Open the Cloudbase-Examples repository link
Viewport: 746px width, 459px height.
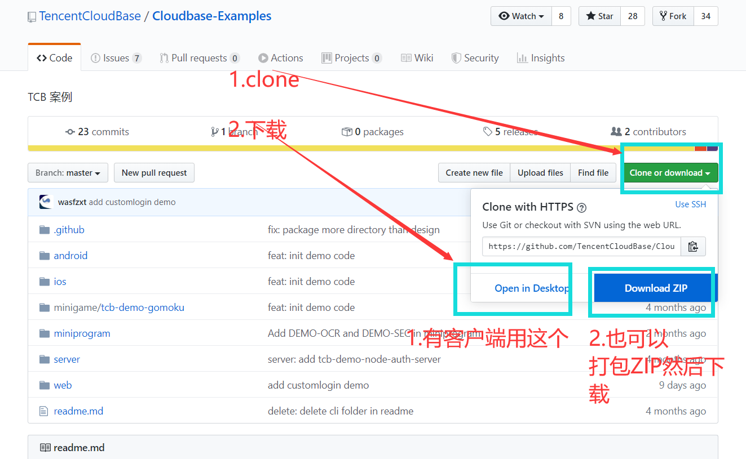point(212,16)
